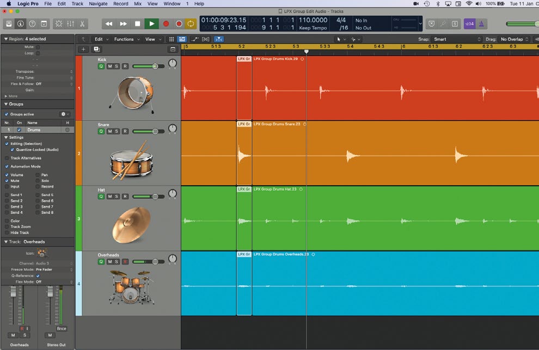
Task: Open the Library panel icon
Action: (x=9, y=24)
